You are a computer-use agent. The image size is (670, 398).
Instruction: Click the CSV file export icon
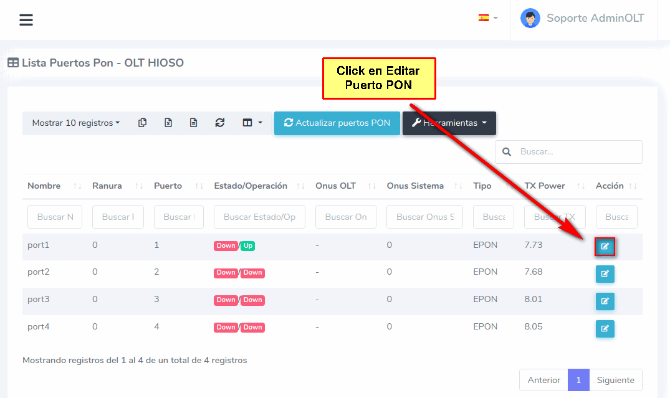coord(193,123)
